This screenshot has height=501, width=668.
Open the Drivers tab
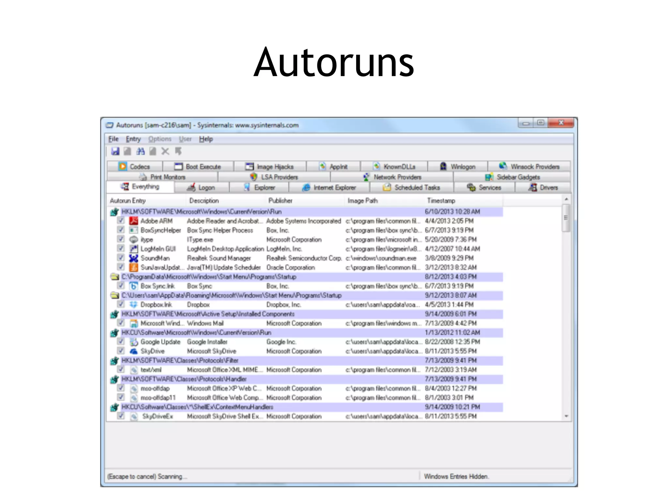(x=543, y=188)
